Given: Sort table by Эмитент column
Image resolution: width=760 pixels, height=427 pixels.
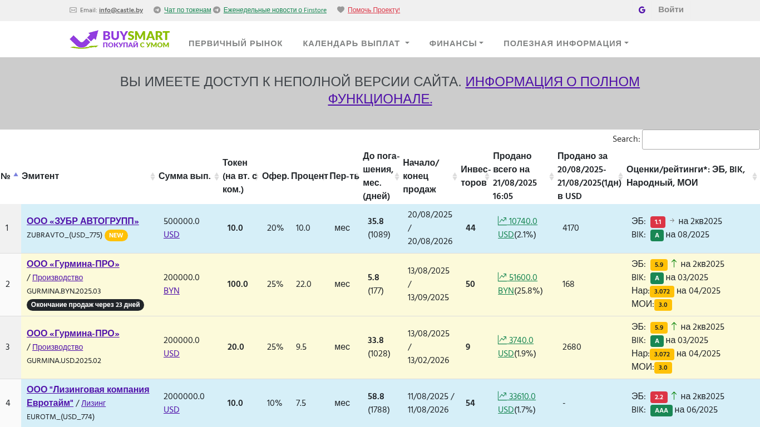Looking at the screenshot, I should [89, 176].
